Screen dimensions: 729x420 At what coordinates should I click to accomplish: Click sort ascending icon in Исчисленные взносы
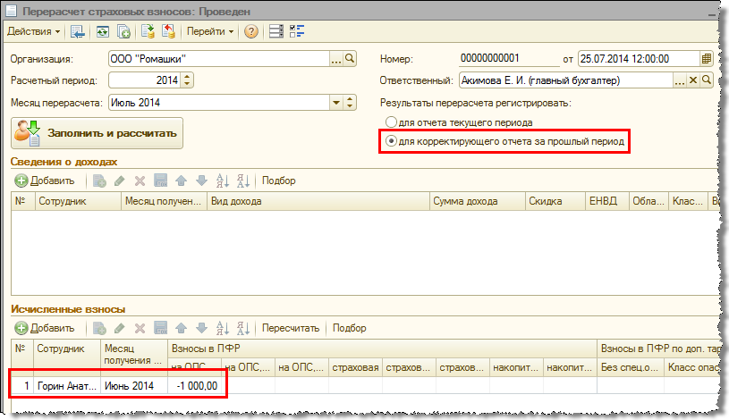pos(222,329)
